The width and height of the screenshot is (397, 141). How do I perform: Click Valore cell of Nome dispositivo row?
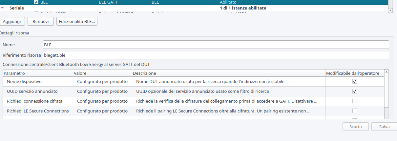[102, 81]
